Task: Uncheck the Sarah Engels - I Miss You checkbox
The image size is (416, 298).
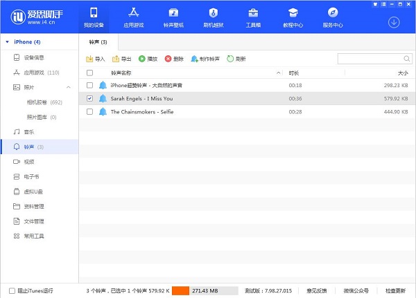Action: 89,98
